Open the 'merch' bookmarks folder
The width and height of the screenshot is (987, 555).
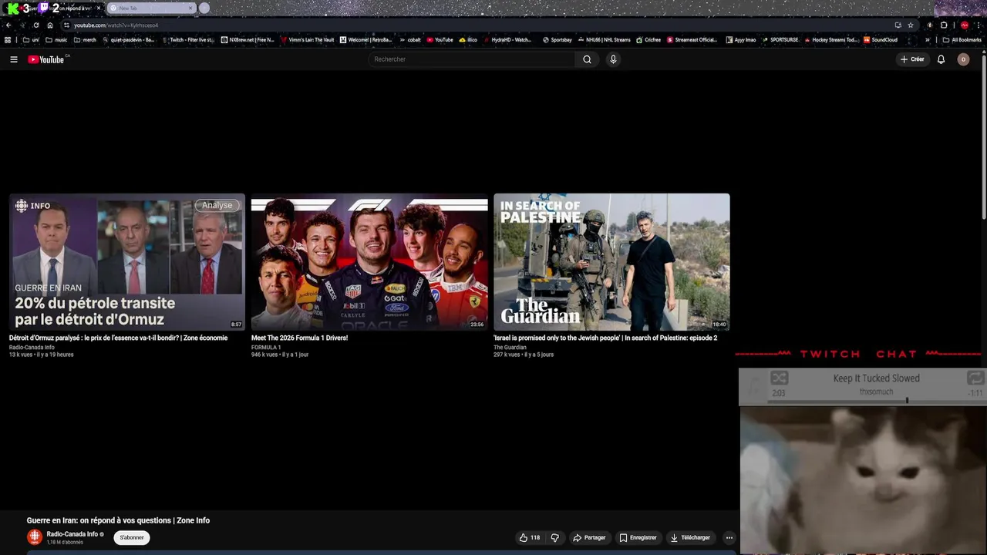85,40
